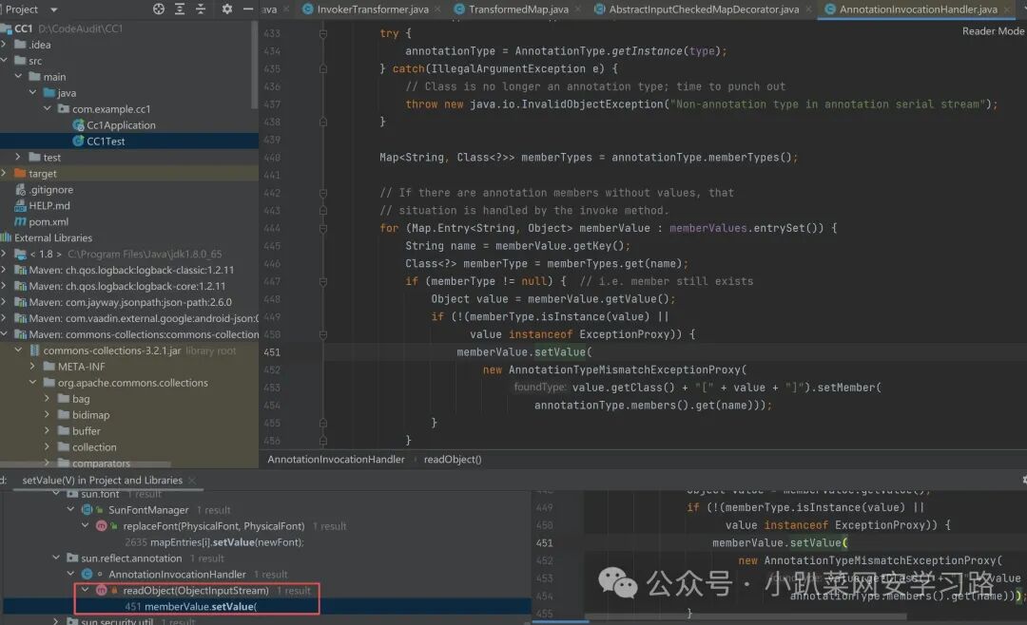Collapse the org.apache.commons.collections package
This screenshot has height=625, width=1027.
pyautogui.click(x=32, y=383)
